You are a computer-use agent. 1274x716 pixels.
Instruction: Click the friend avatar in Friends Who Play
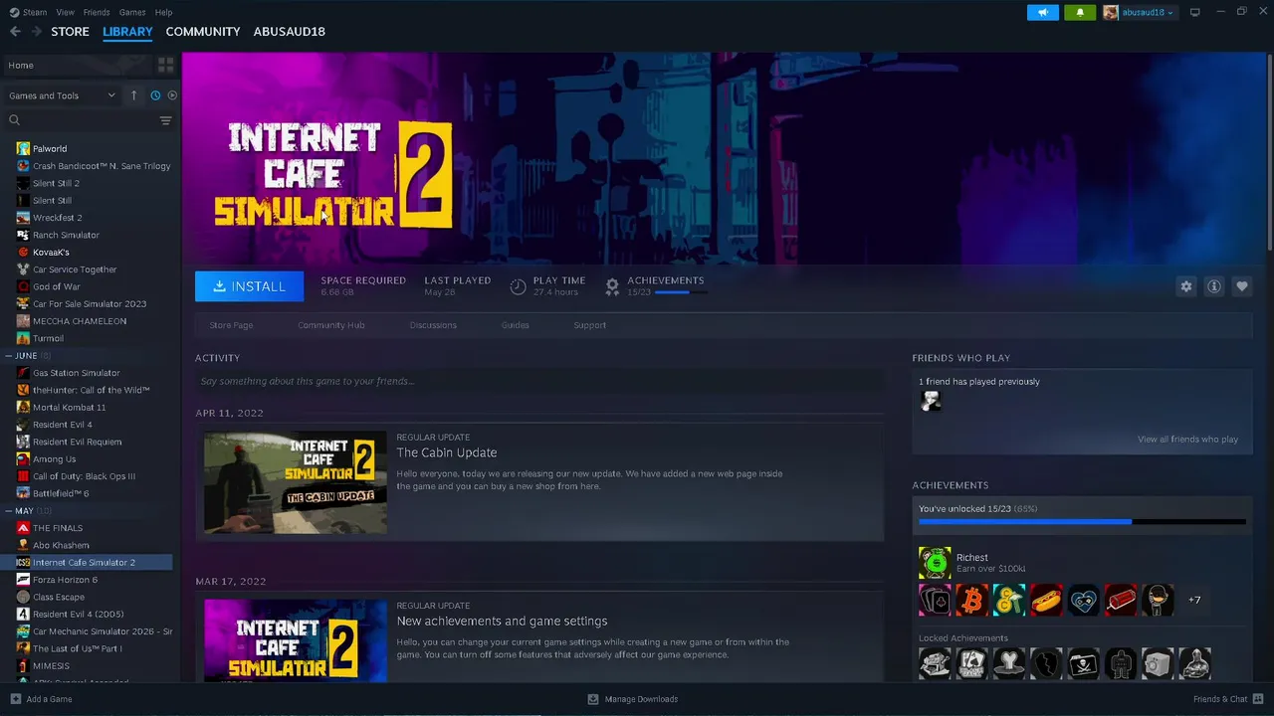(x=931, y=401)
